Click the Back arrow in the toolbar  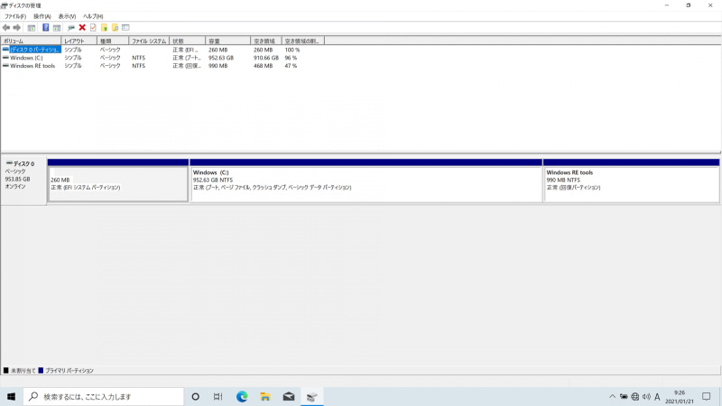6,28
